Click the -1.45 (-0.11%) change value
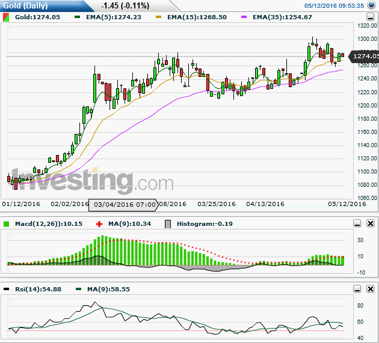 (125, 5)
